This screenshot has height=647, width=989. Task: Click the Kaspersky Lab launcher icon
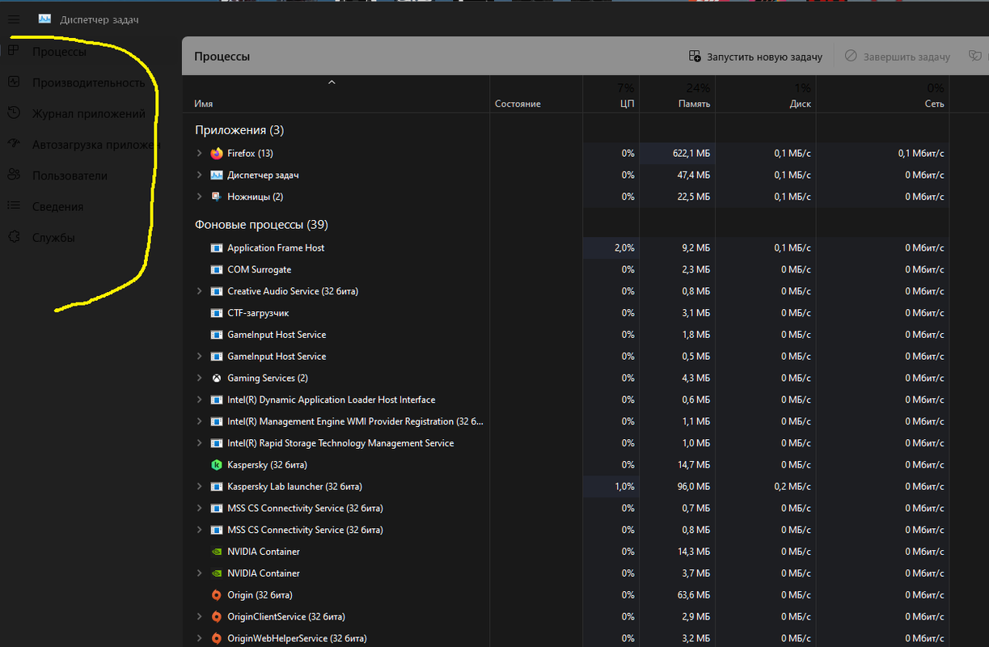(x=216, y=487)
